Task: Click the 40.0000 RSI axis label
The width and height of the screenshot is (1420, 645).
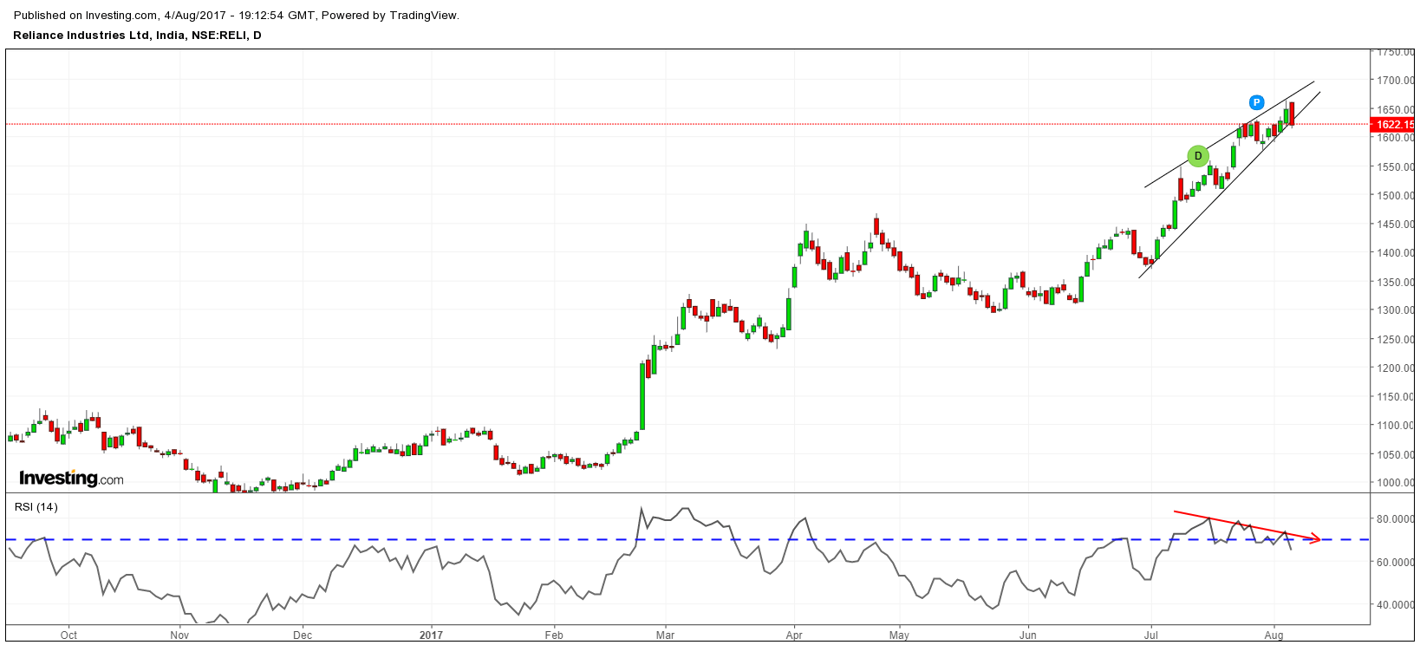Action: (1396, 605)
